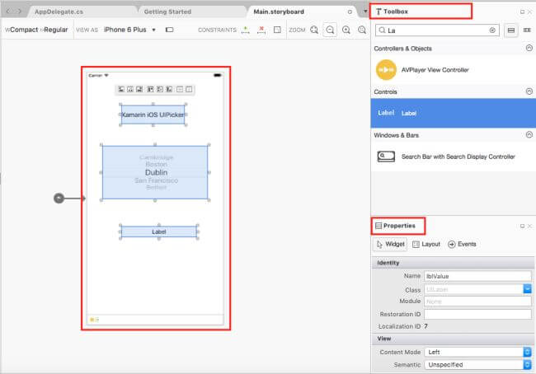Open the Events properties tab
Viewport: 536px width, 374px height.
[462, 244]
